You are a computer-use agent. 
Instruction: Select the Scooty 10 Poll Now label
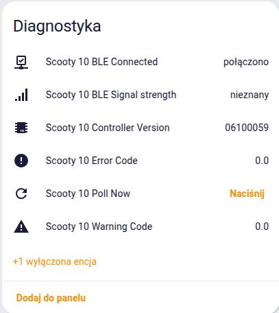click(x=88, y=194)
